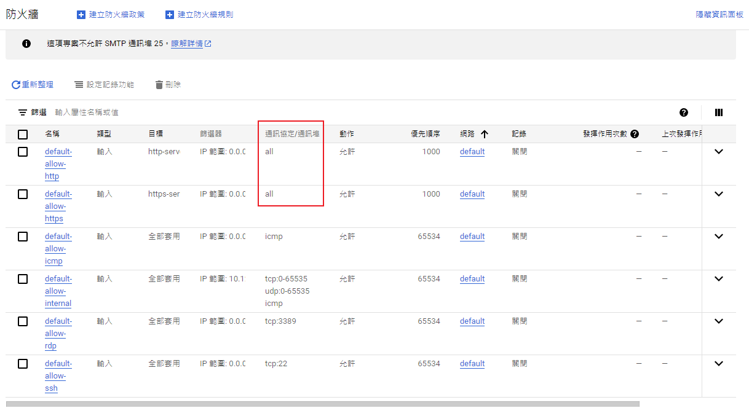Toggle the select-all checkbox in the table header
The width and height of the screenshot is (749, 416).
click(x=23, y=133)
